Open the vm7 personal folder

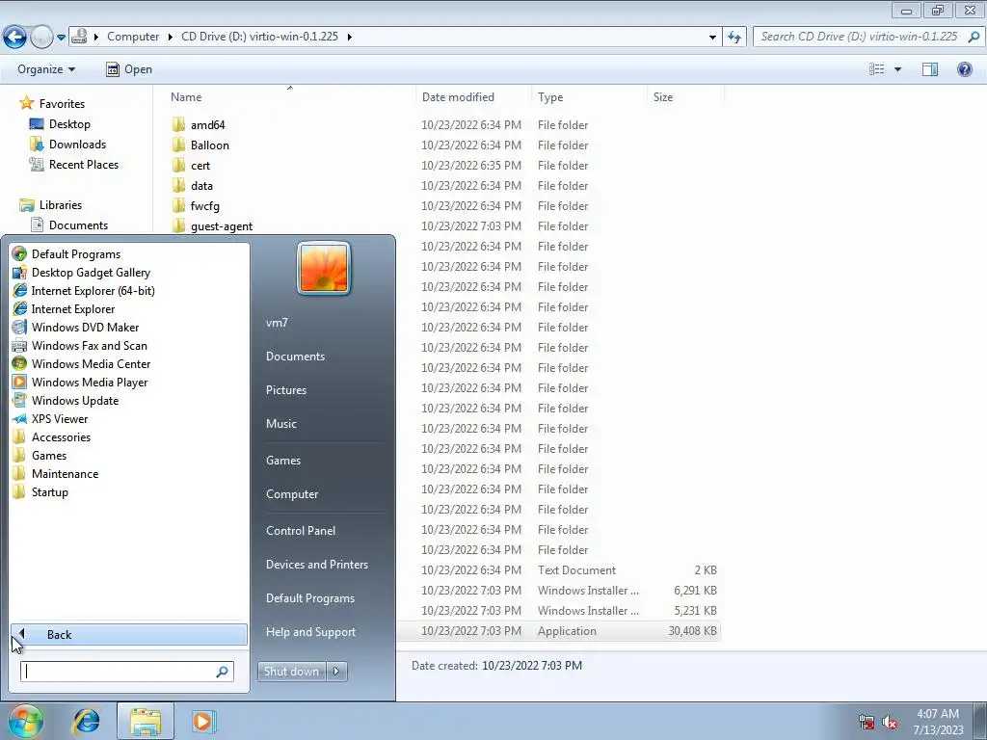tap(277, 323)
